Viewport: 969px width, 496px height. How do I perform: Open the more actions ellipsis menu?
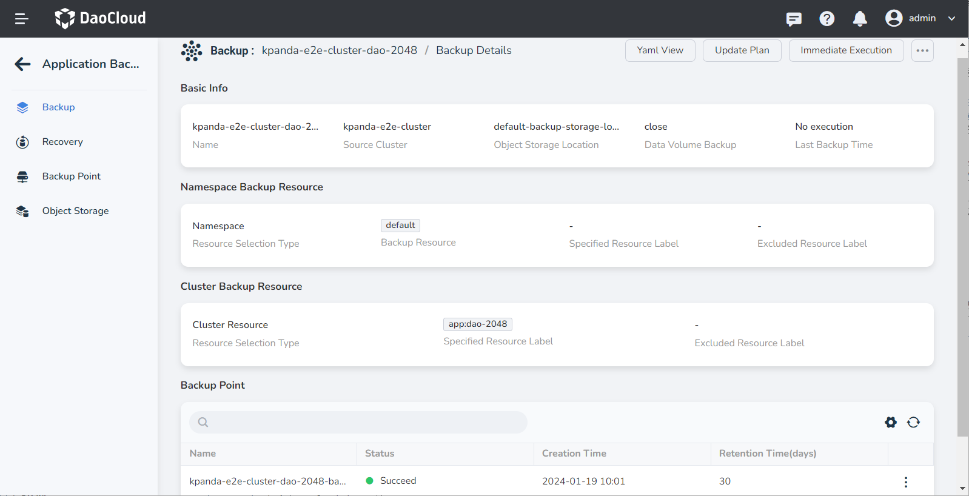click(x=922, y=50)
